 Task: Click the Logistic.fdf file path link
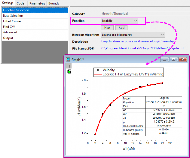(x=143, y=48)
